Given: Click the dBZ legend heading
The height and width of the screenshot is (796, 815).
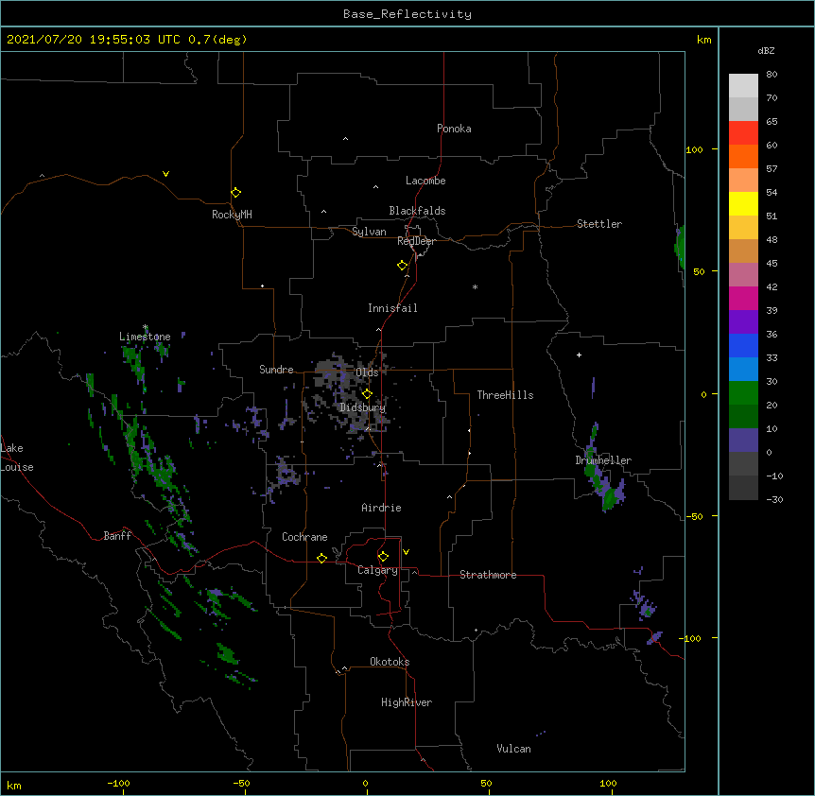Looking at the screenshot, I should 766,50.
